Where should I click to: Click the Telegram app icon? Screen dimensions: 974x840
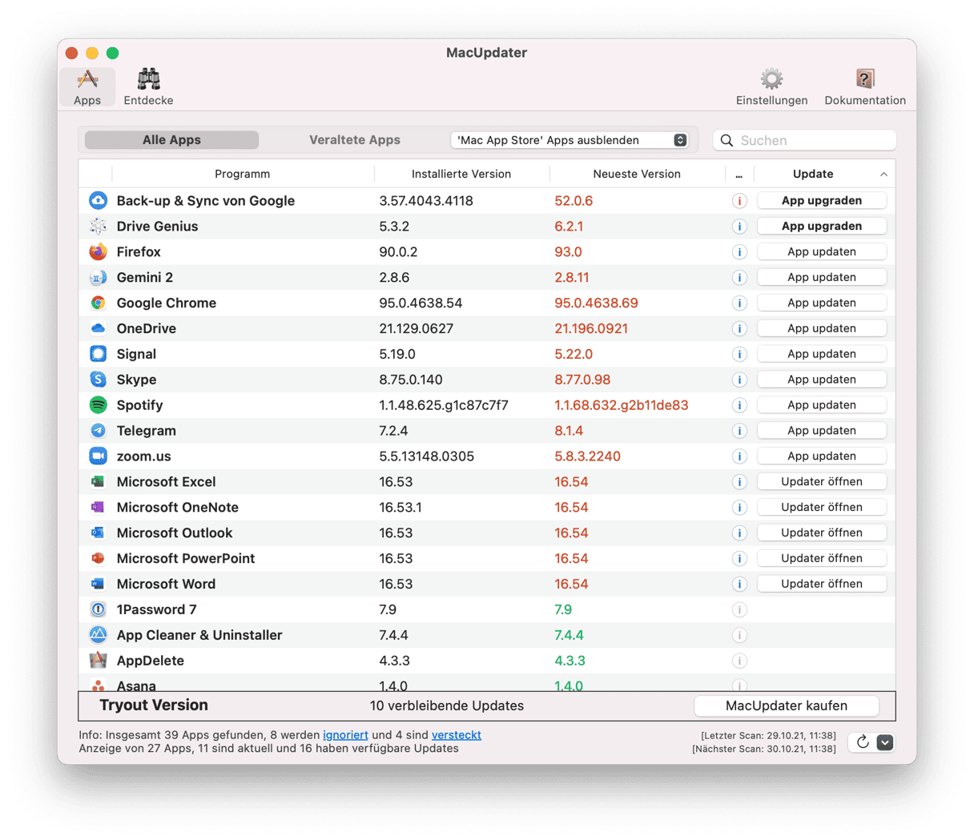click(98, 431)
